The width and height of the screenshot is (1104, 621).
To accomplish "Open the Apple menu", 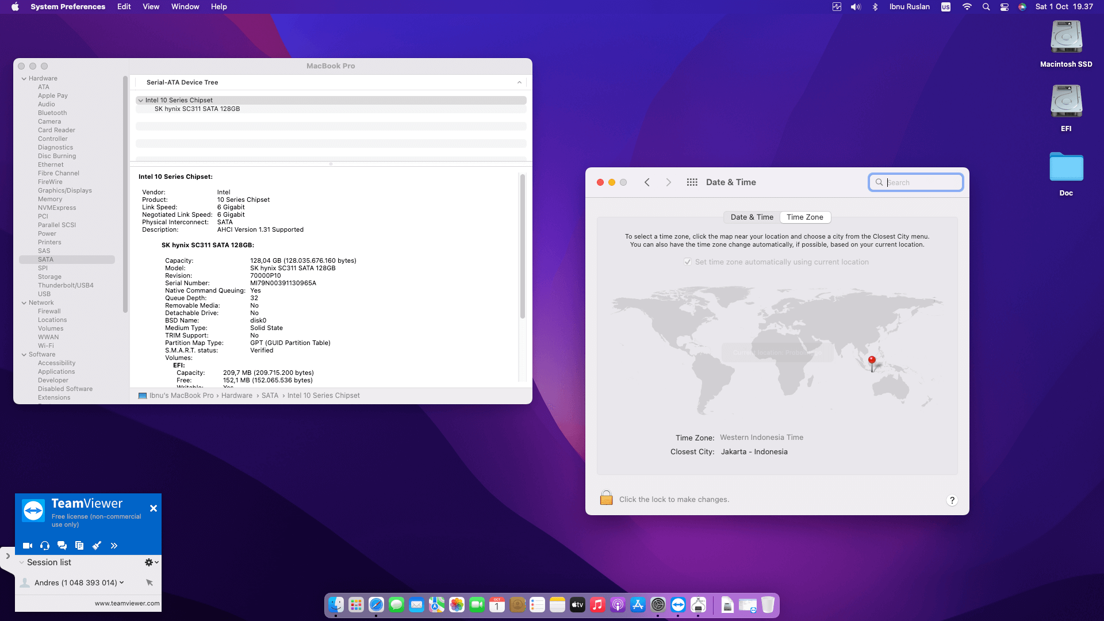I will pyautogui.click(x=15, y=7).
